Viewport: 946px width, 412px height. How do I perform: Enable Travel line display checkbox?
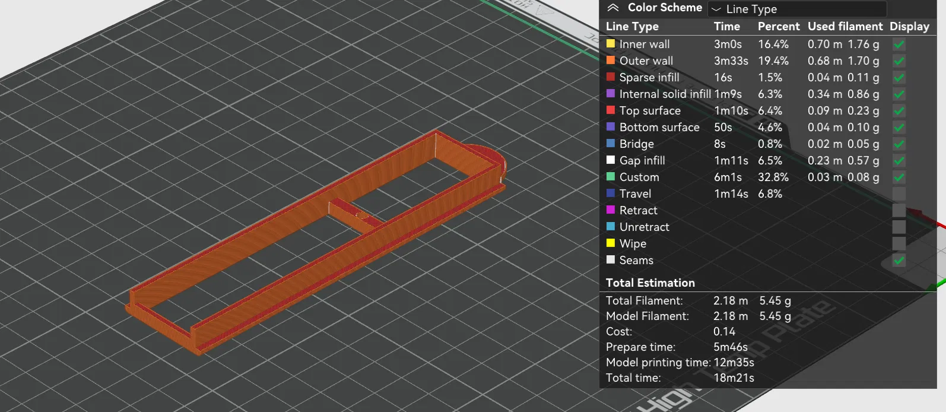[x=899, y=194]
